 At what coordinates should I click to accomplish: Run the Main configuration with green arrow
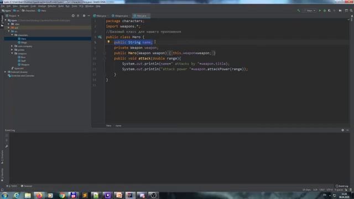320,11
